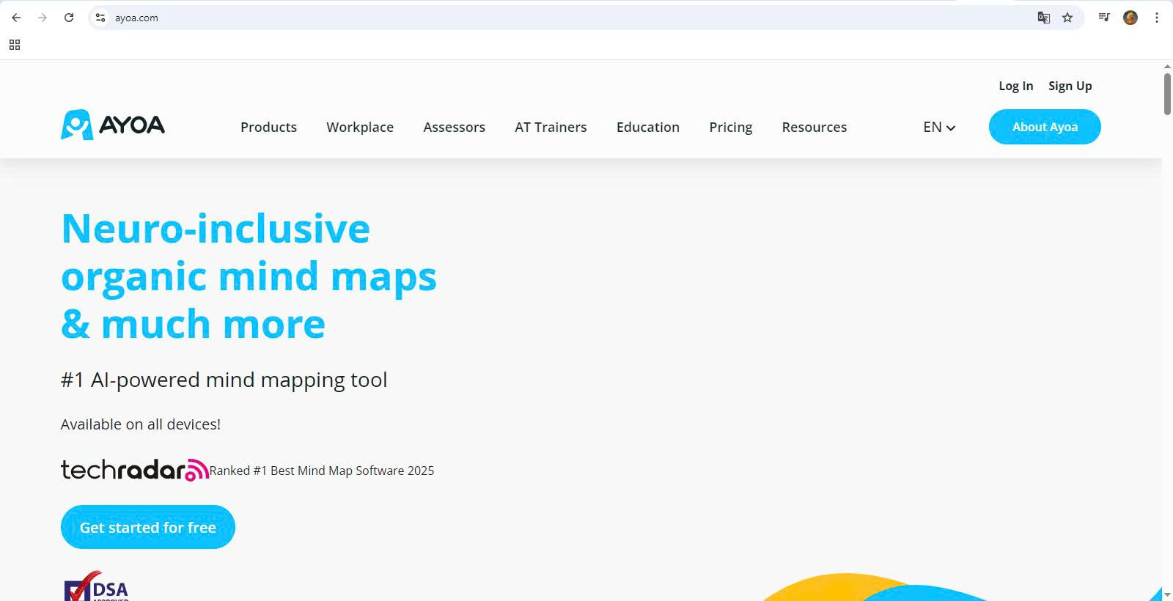The height and width of the screenshot is (601, 1173).
Task: Click the browser forward arrow
Action: [x=43, y=18]
